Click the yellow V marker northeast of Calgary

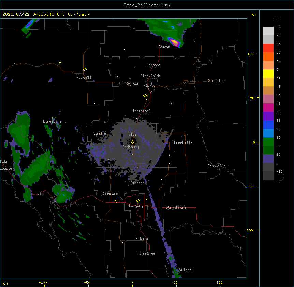(x=146, y=199)
